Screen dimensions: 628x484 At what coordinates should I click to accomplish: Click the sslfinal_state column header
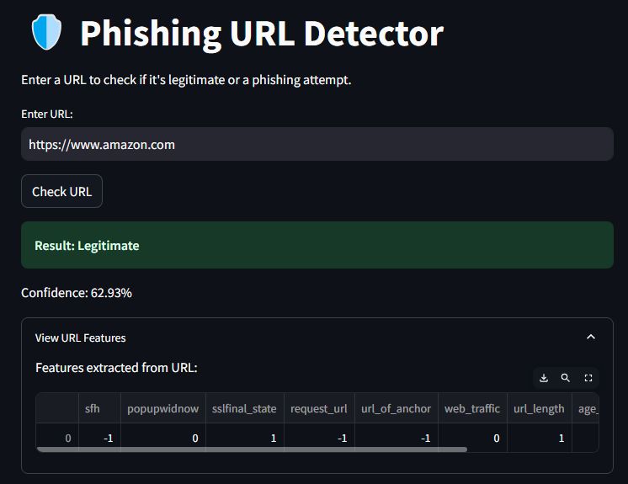[243, 408]
